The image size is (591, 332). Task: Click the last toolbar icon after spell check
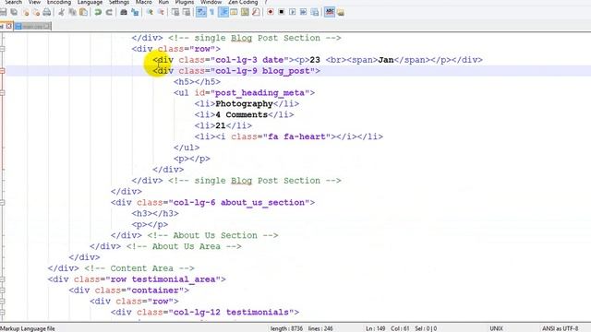tap(341, 12)
